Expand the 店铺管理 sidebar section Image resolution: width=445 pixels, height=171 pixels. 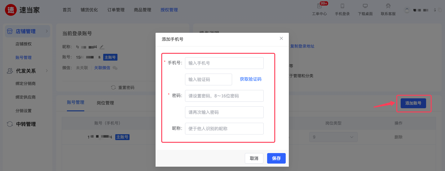point(47,31)
